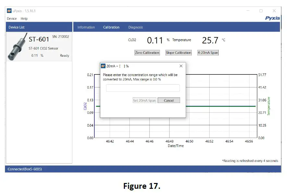Select the Calibration tab
Screen dimensions: 291x194
click(111, 27)
